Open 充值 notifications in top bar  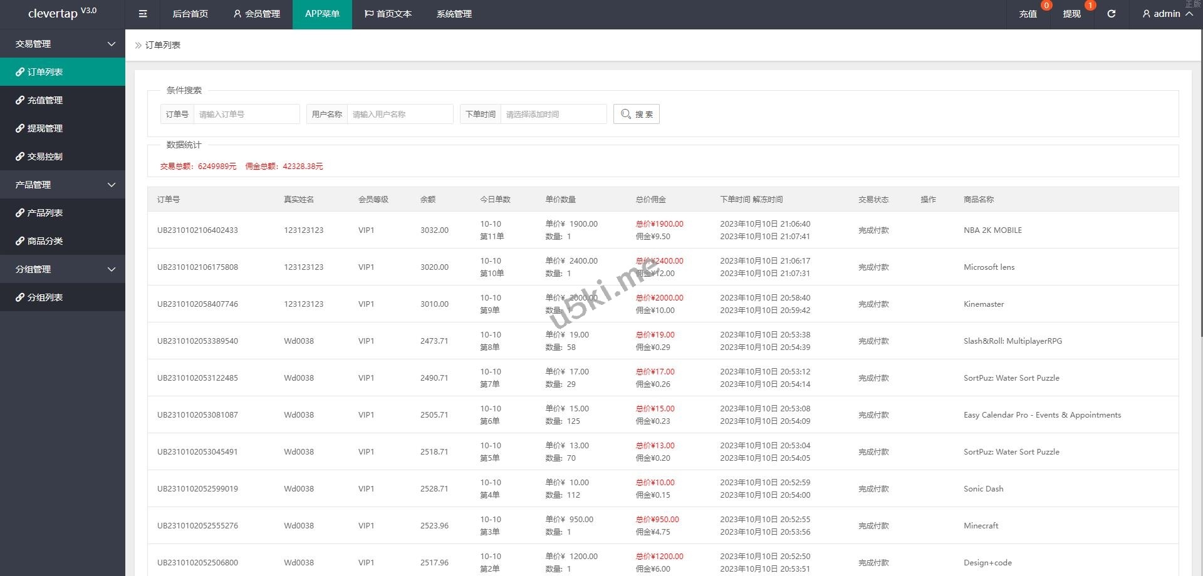(1028, 14)
